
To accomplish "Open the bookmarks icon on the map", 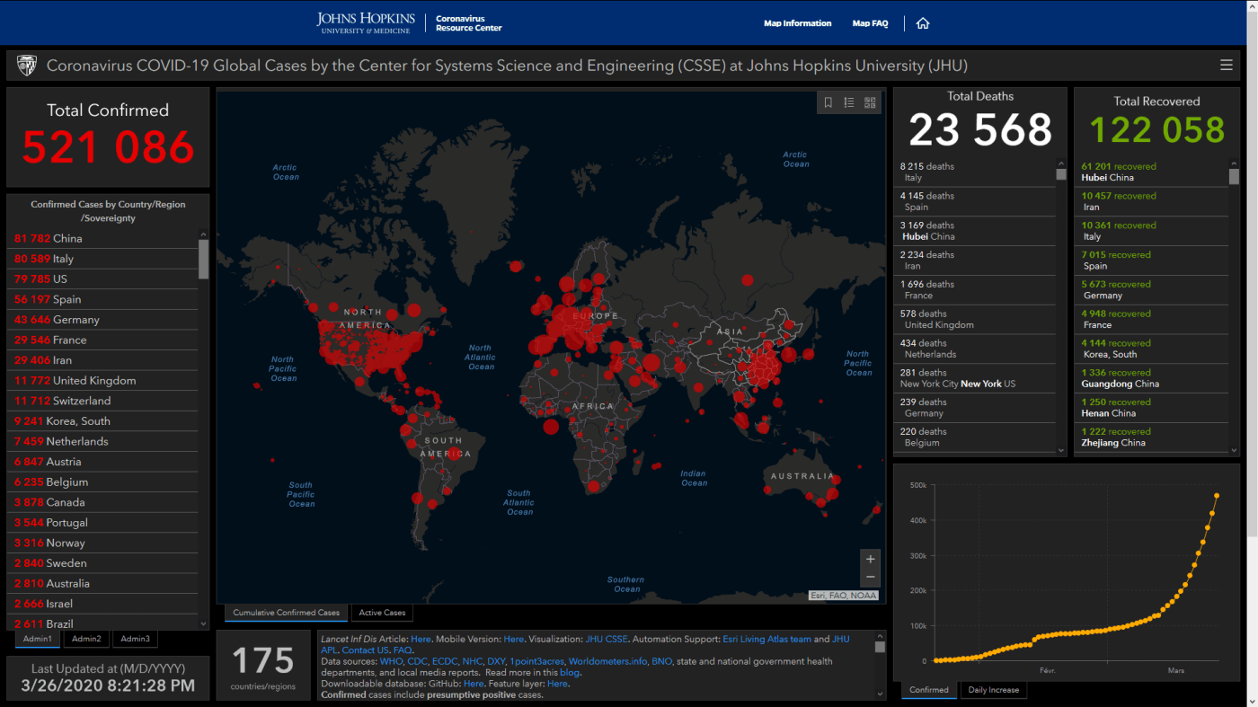I will pos(828,103).
